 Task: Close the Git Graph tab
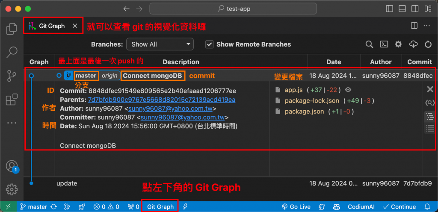(x=75, y=26)
